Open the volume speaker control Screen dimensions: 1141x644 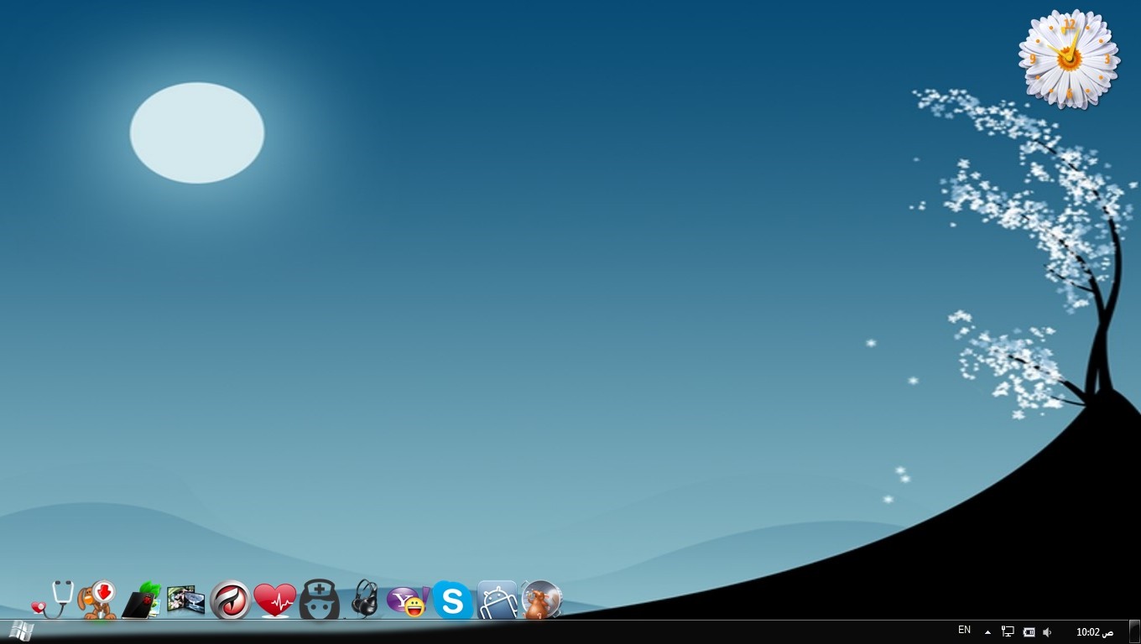point(1047,632)
